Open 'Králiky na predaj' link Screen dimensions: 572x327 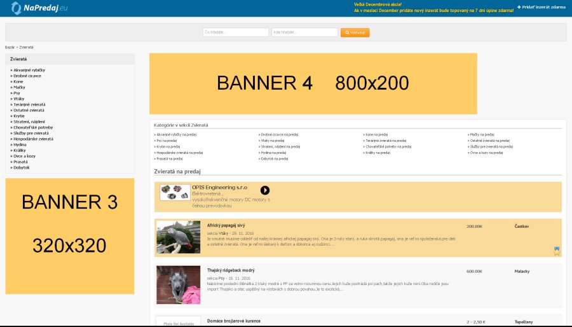tap(378, 153)
